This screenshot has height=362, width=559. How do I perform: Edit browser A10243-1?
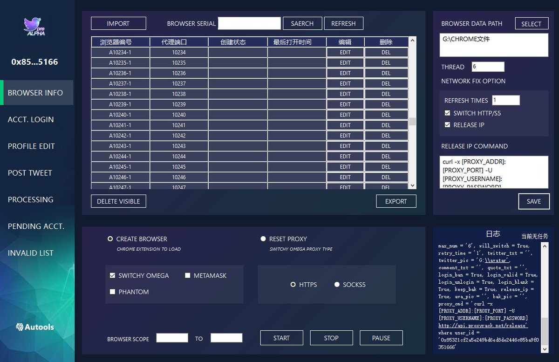(x=345, y=146)
